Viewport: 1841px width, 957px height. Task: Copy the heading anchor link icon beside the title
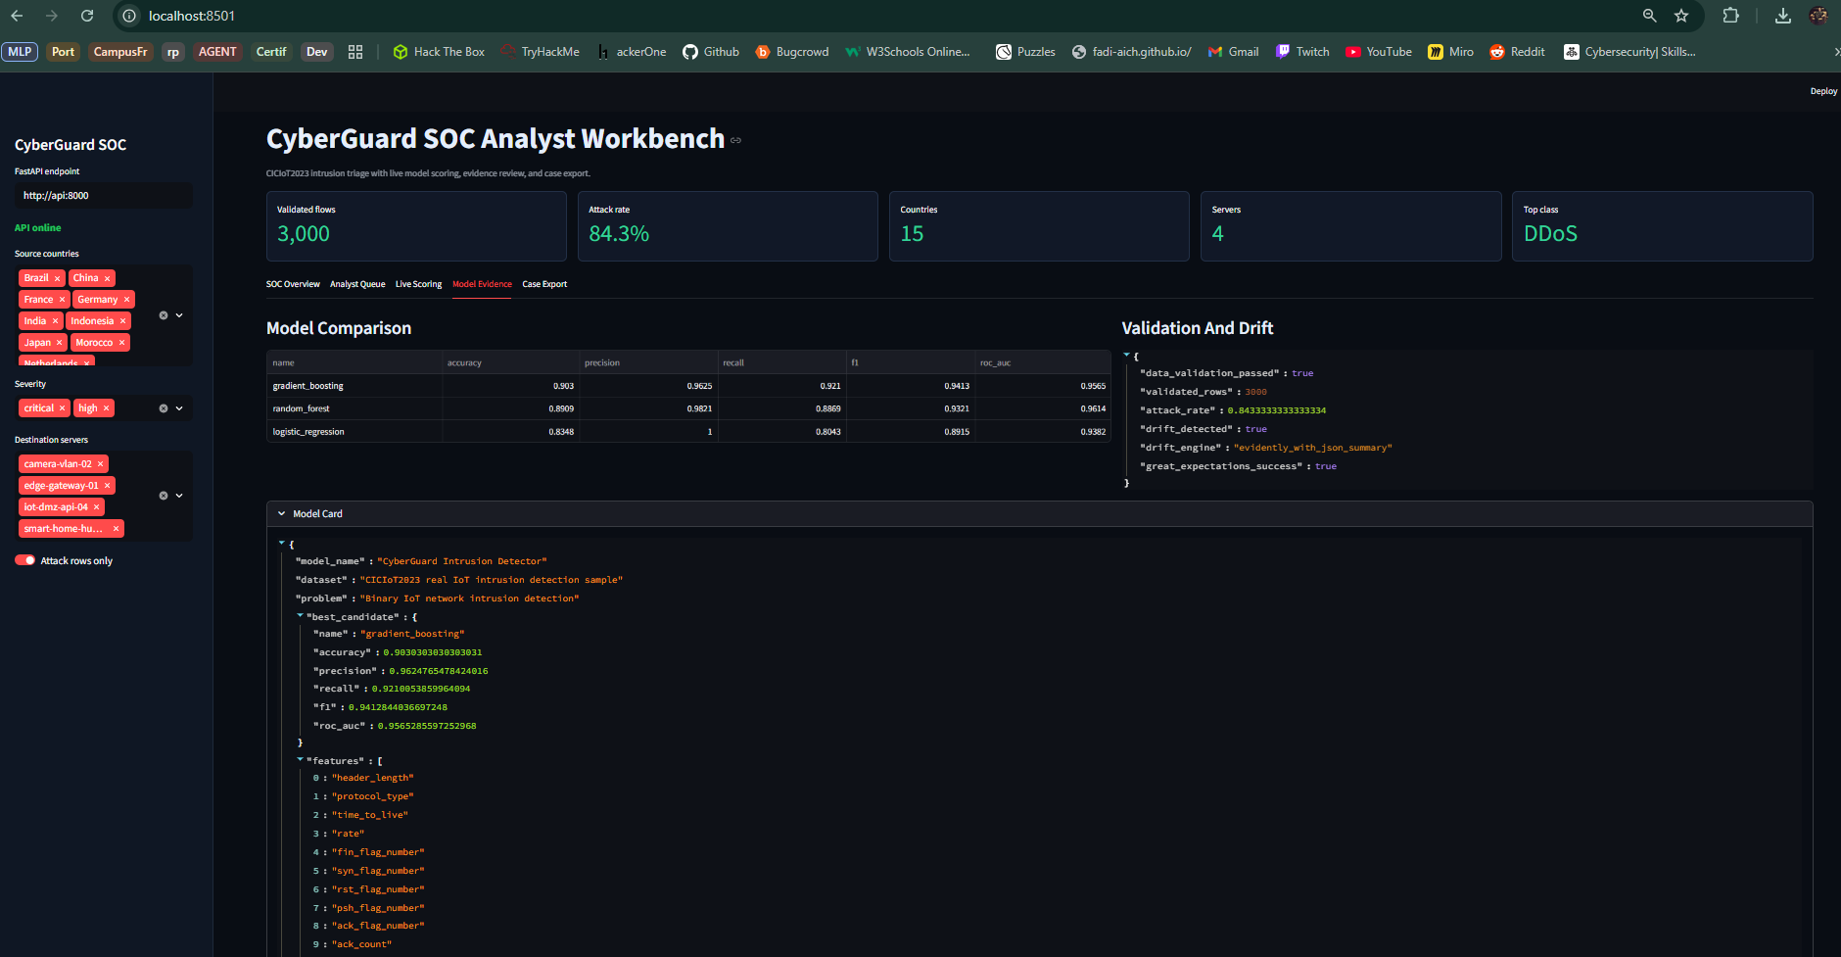tap(735, 140)
